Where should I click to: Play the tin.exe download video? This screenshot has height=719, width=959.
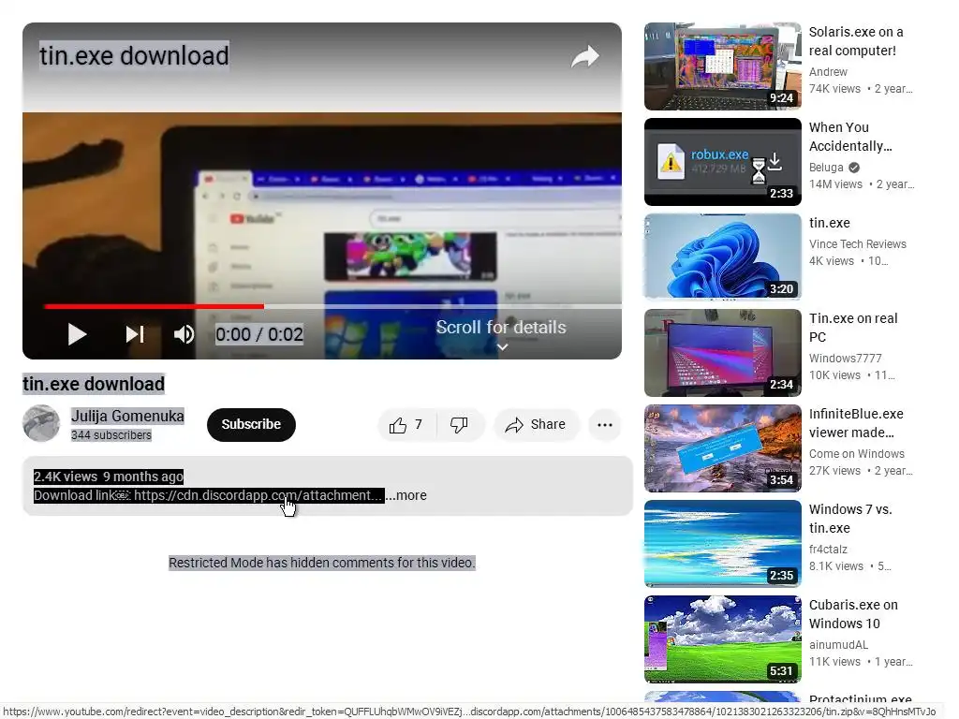77,334
